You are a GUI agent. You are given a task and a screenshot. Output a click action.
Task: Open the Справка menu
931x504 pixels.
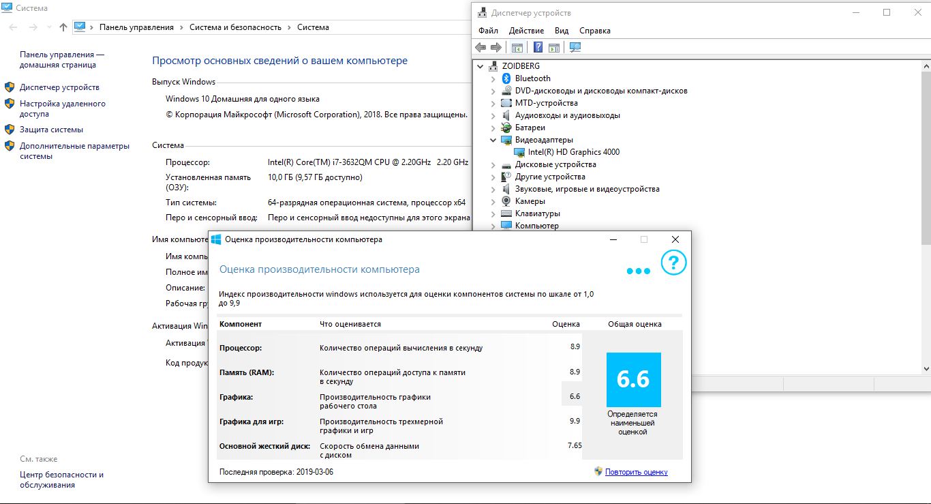coord(595,31)
